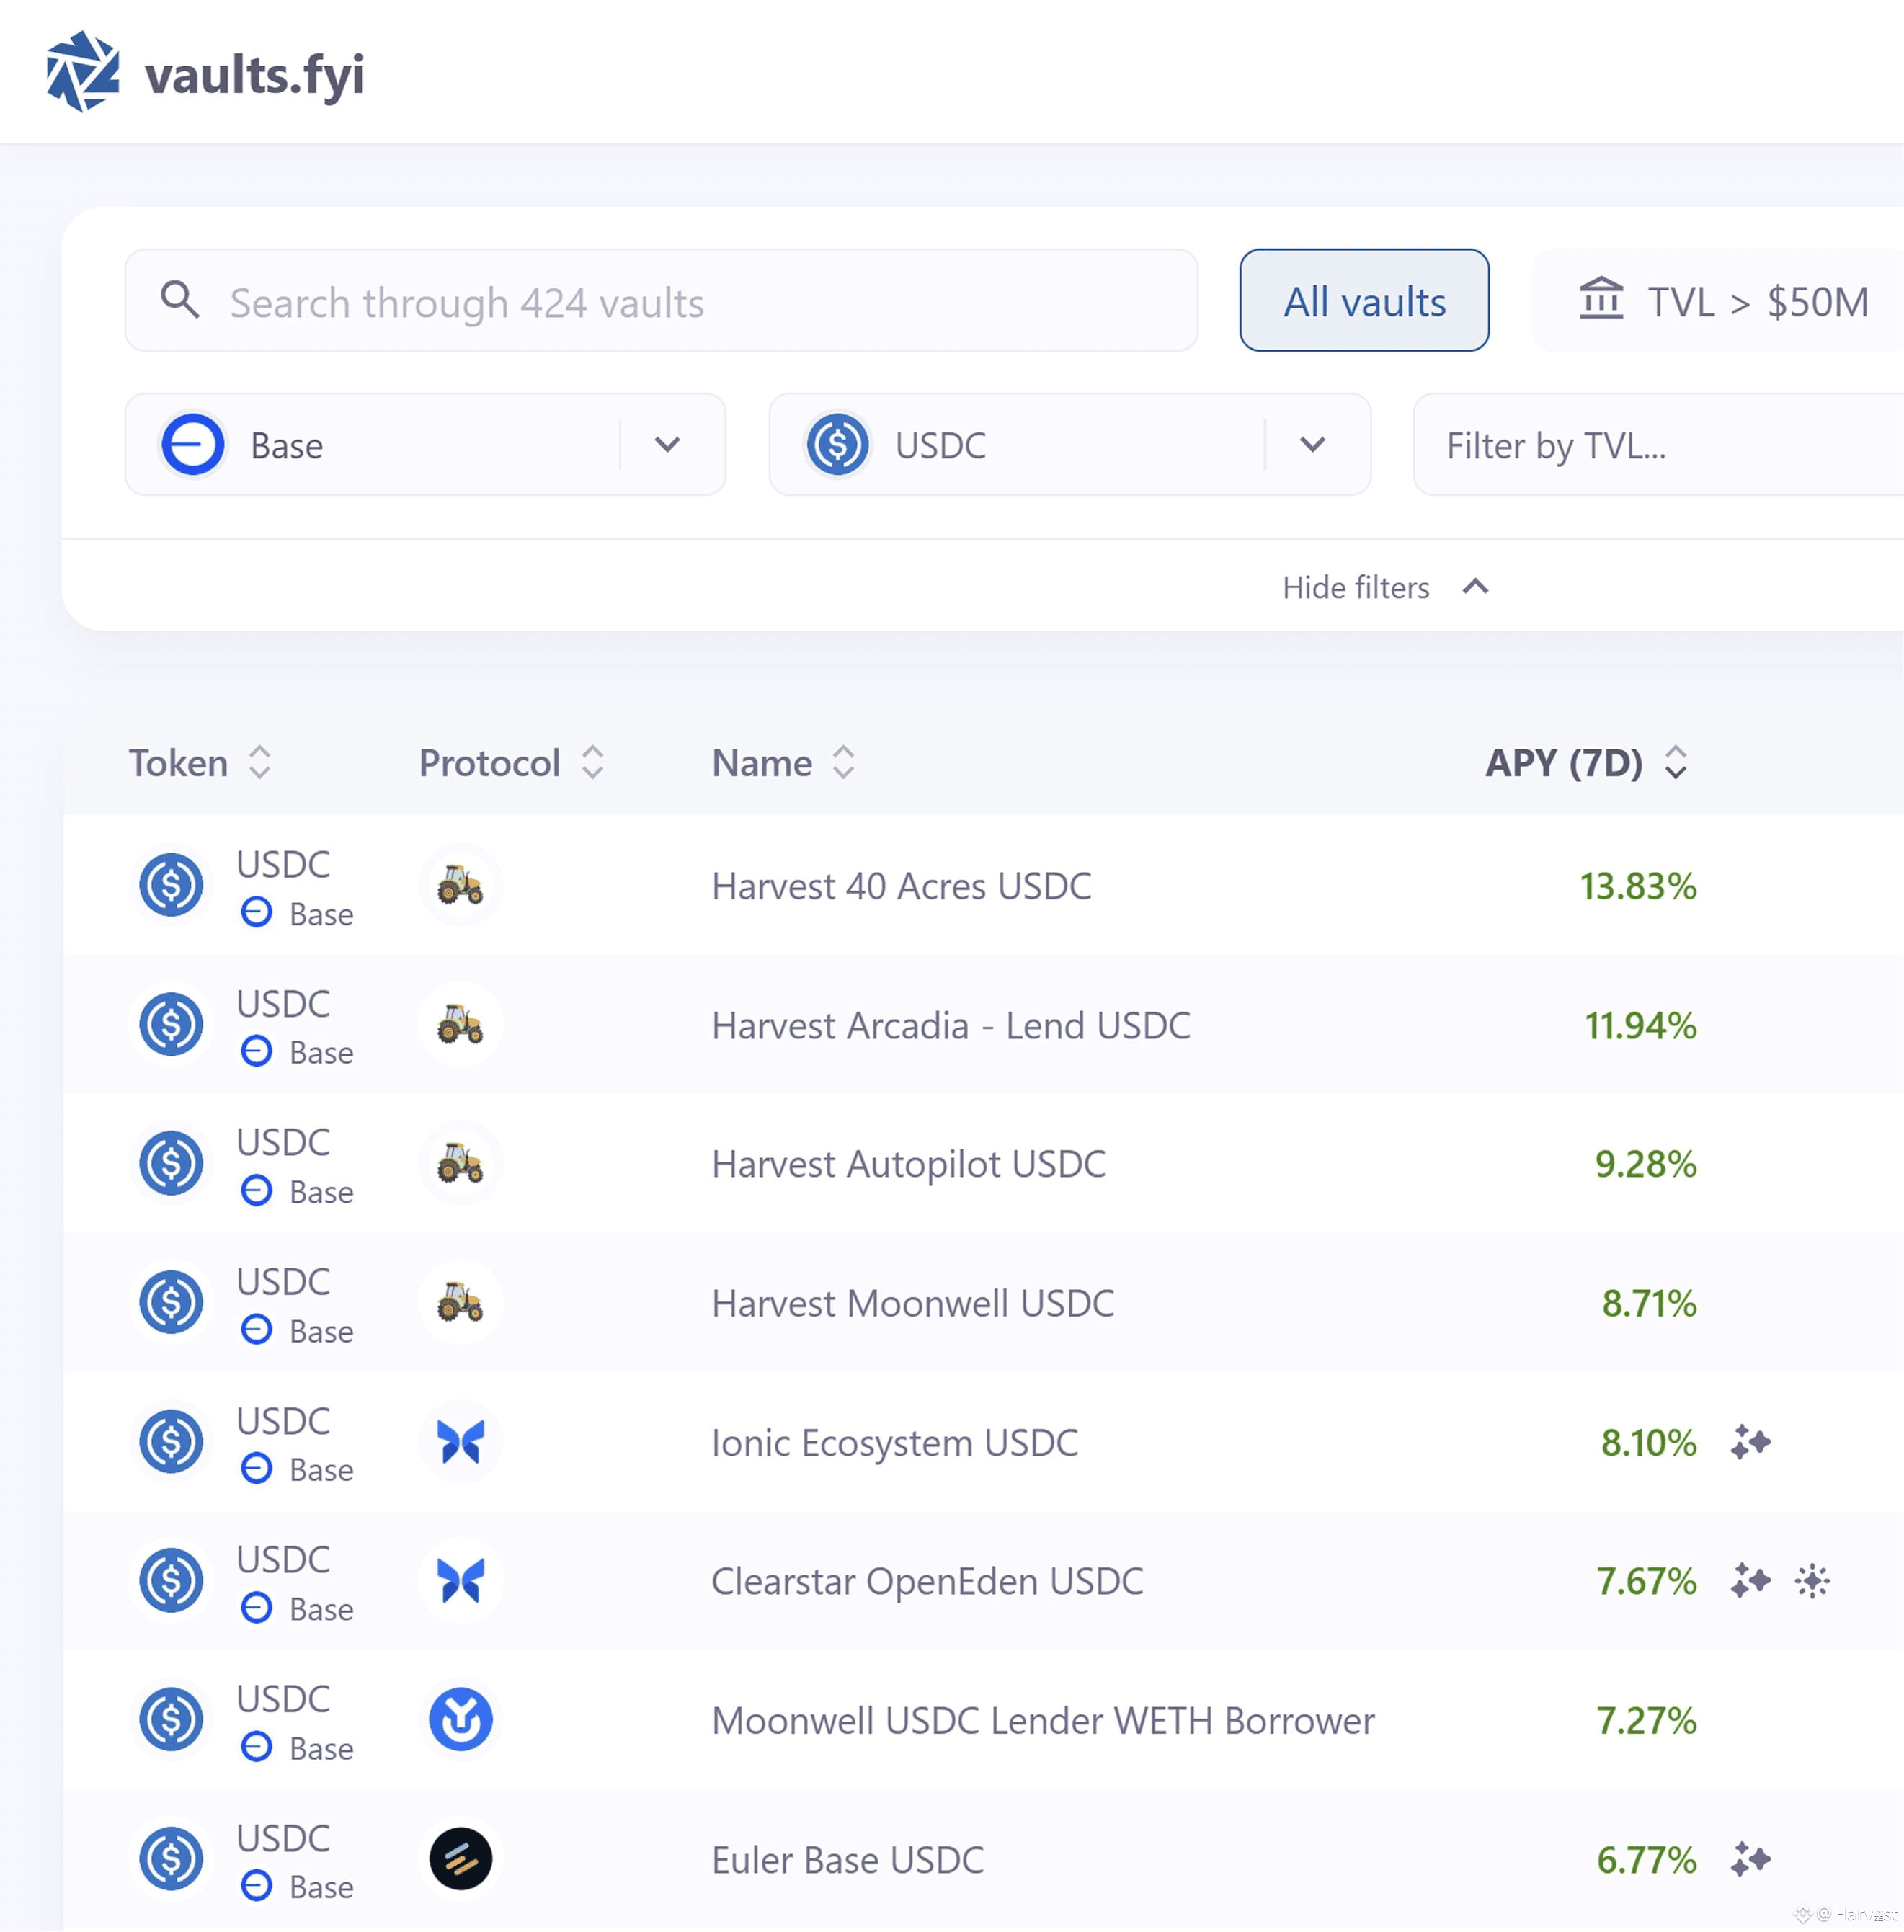The height and width of the screenshot is (1932, 1904).
Task: Open Harvest Moonwell USDC vault
Action: click(x=912, y=1303)
